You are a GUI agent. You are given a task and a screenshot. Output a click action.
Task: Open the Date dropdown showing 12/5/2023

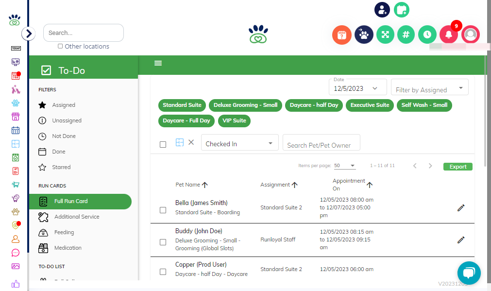pos(357,87)
